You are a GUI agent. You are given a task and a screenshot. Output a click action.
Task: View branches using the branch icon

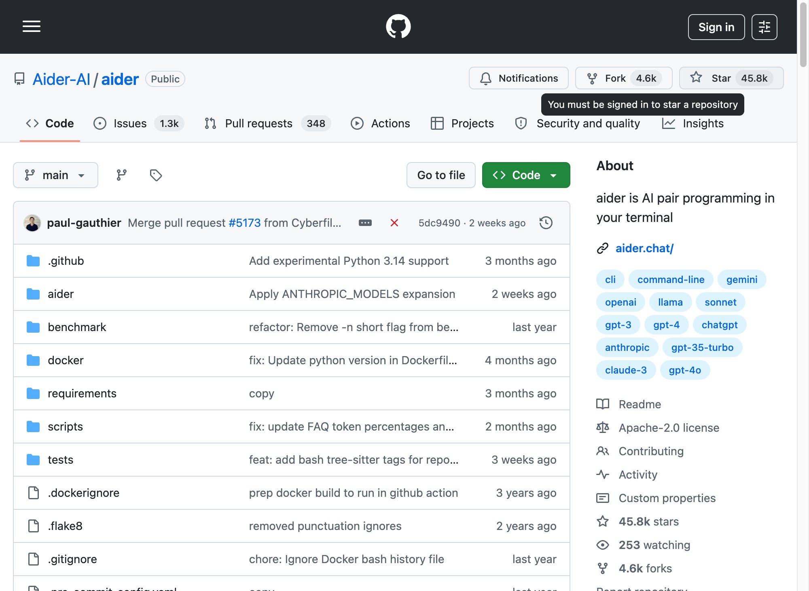pyautogui.click(x=122, y=175)
